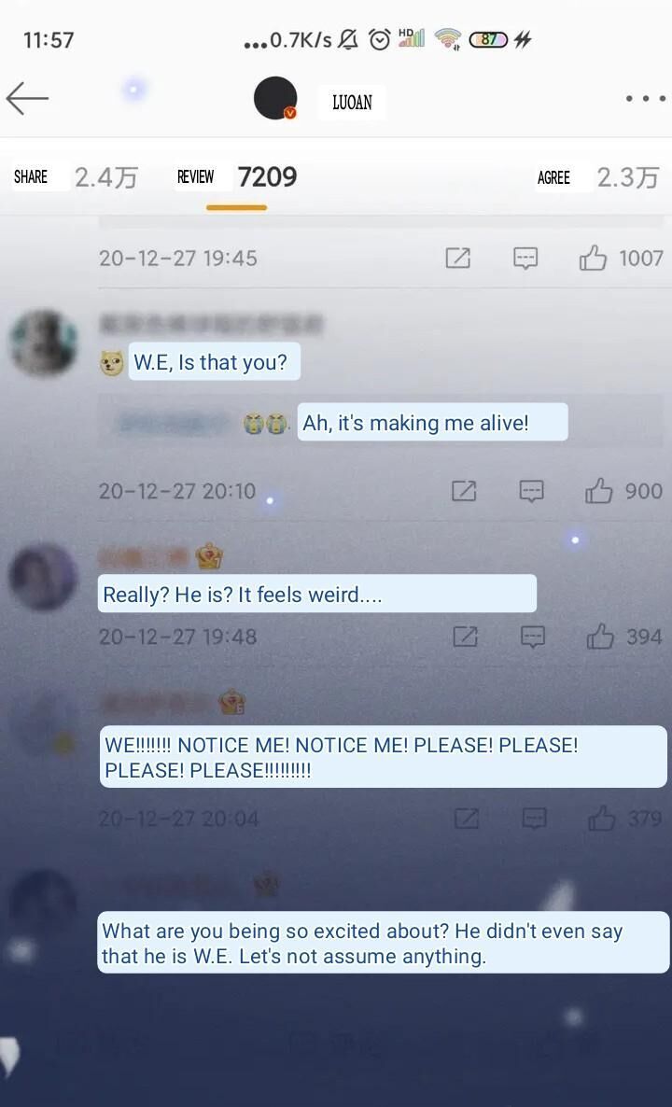Open avatar of 'It feels weird' commenter
Image resolution: width=672 pixels, height=1107 pixels.
[x=43, y=576]
